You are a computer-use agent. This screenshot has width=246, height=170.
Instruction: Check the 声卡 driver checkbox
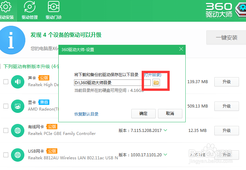[6, 81]
